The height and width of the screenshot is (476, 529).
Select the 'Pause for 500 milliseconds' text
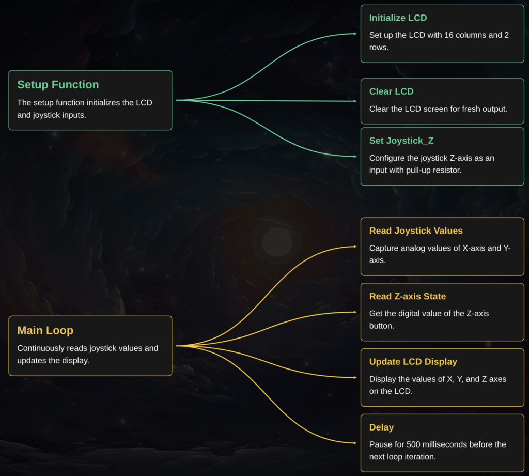pos(437,451)
